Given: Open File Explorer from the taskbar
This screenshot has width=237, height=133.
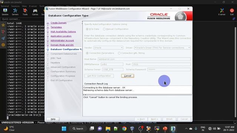Looking at the screenshot, I should click(108, 129).
